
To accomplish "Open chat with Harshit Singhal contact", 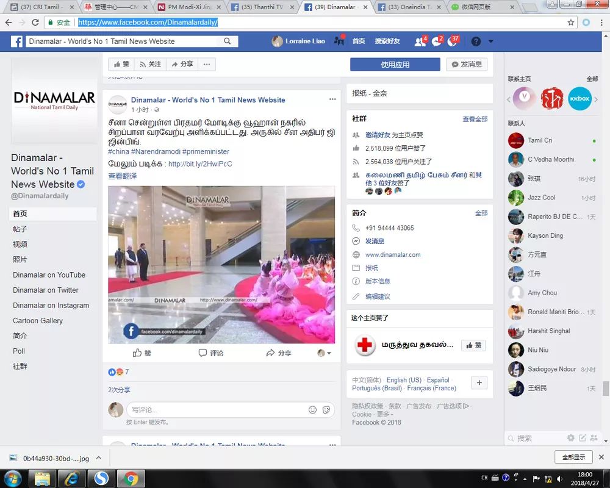I will coord(551,331).
